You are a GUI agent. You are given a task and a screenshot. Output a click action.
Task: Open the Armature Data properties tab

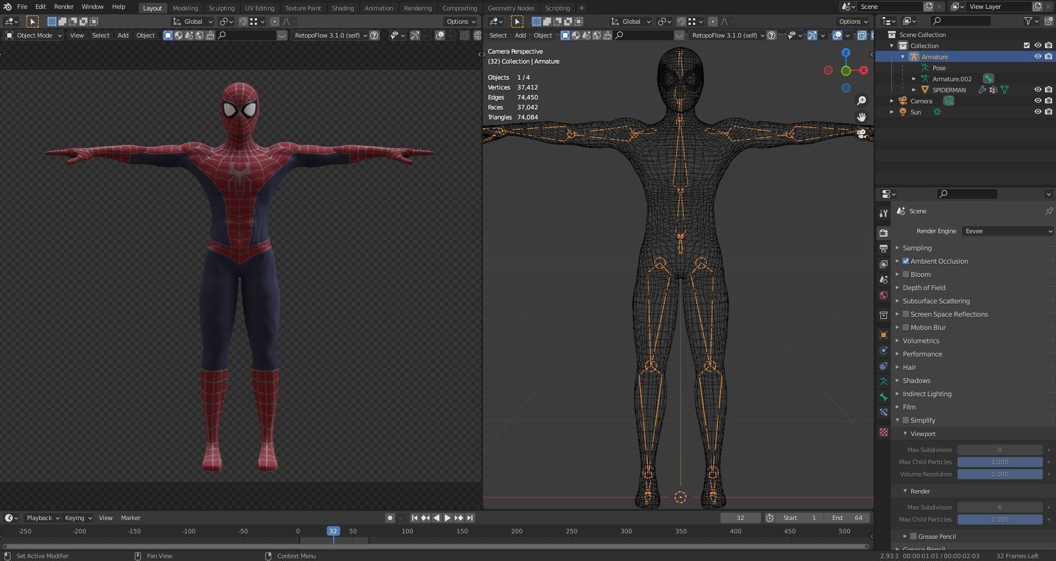click(884, 381)
